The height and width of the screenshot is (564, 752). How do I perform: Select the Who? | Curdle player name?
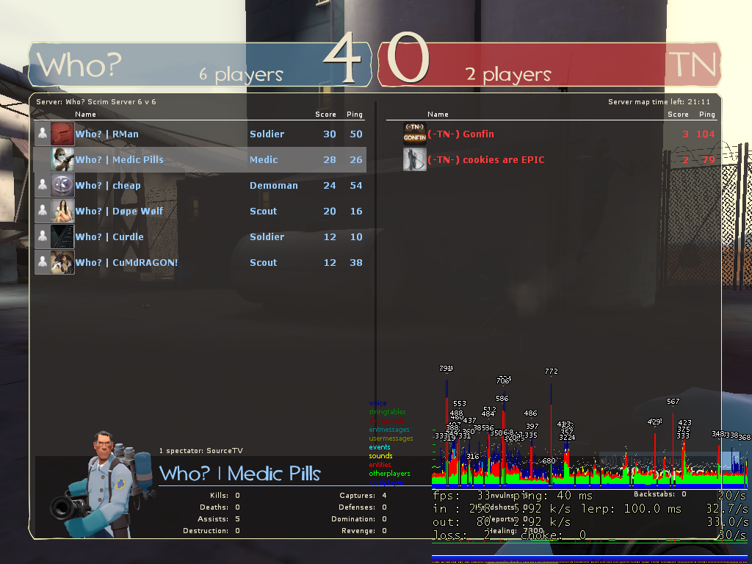pyautogui.click(x=109, y=237)
